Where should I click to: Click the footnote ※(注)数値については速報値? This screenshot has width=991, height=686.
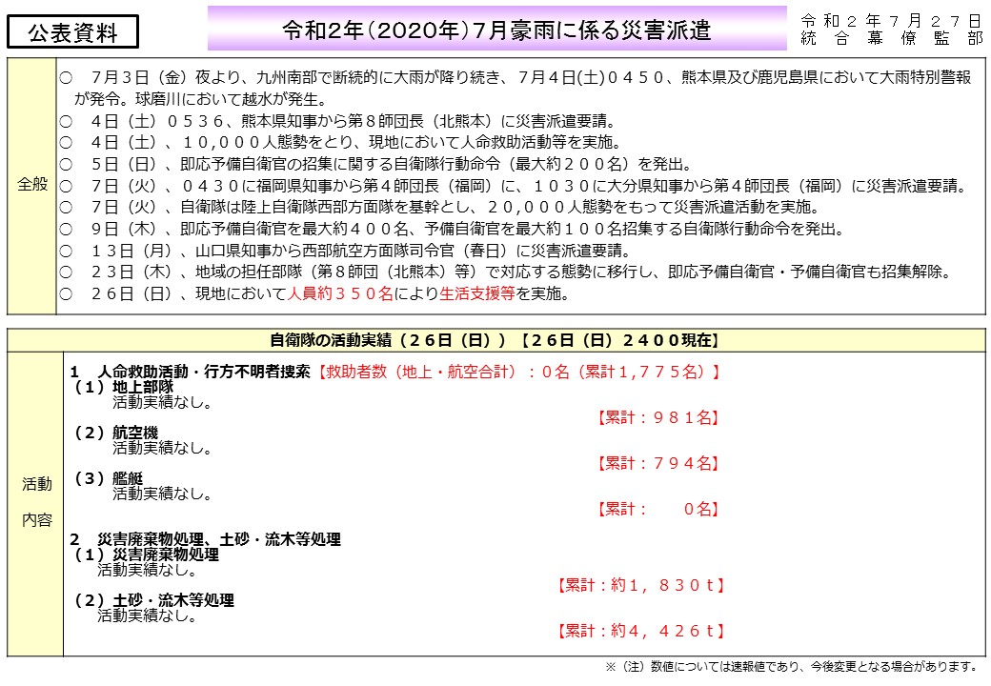tap(792, 666)
